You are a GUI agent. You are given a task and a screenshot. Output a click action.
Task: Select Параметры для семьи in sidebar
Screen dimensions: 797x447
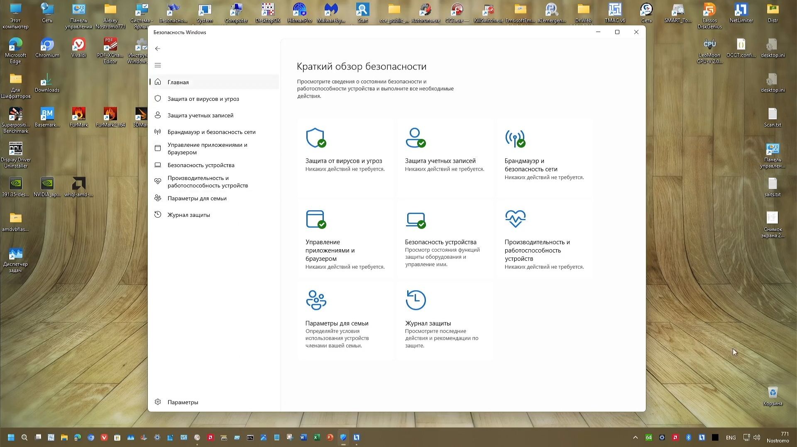coord(214,198)
